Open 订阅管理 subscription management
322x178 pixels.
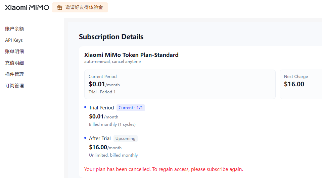[14, 86]
